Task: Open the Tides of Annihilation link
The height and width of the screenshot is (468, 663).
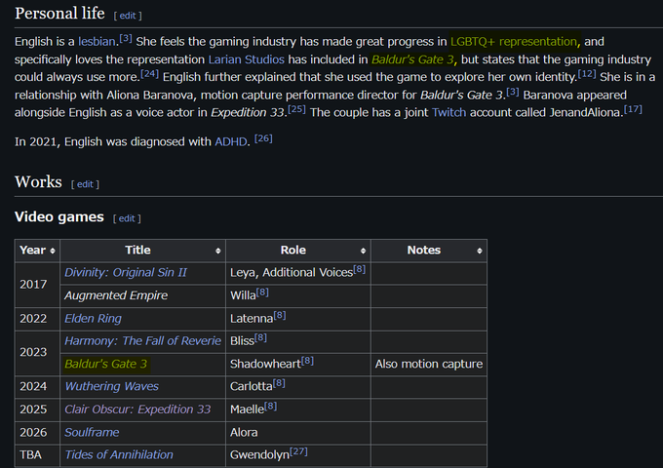Action: tap(119, 455)
